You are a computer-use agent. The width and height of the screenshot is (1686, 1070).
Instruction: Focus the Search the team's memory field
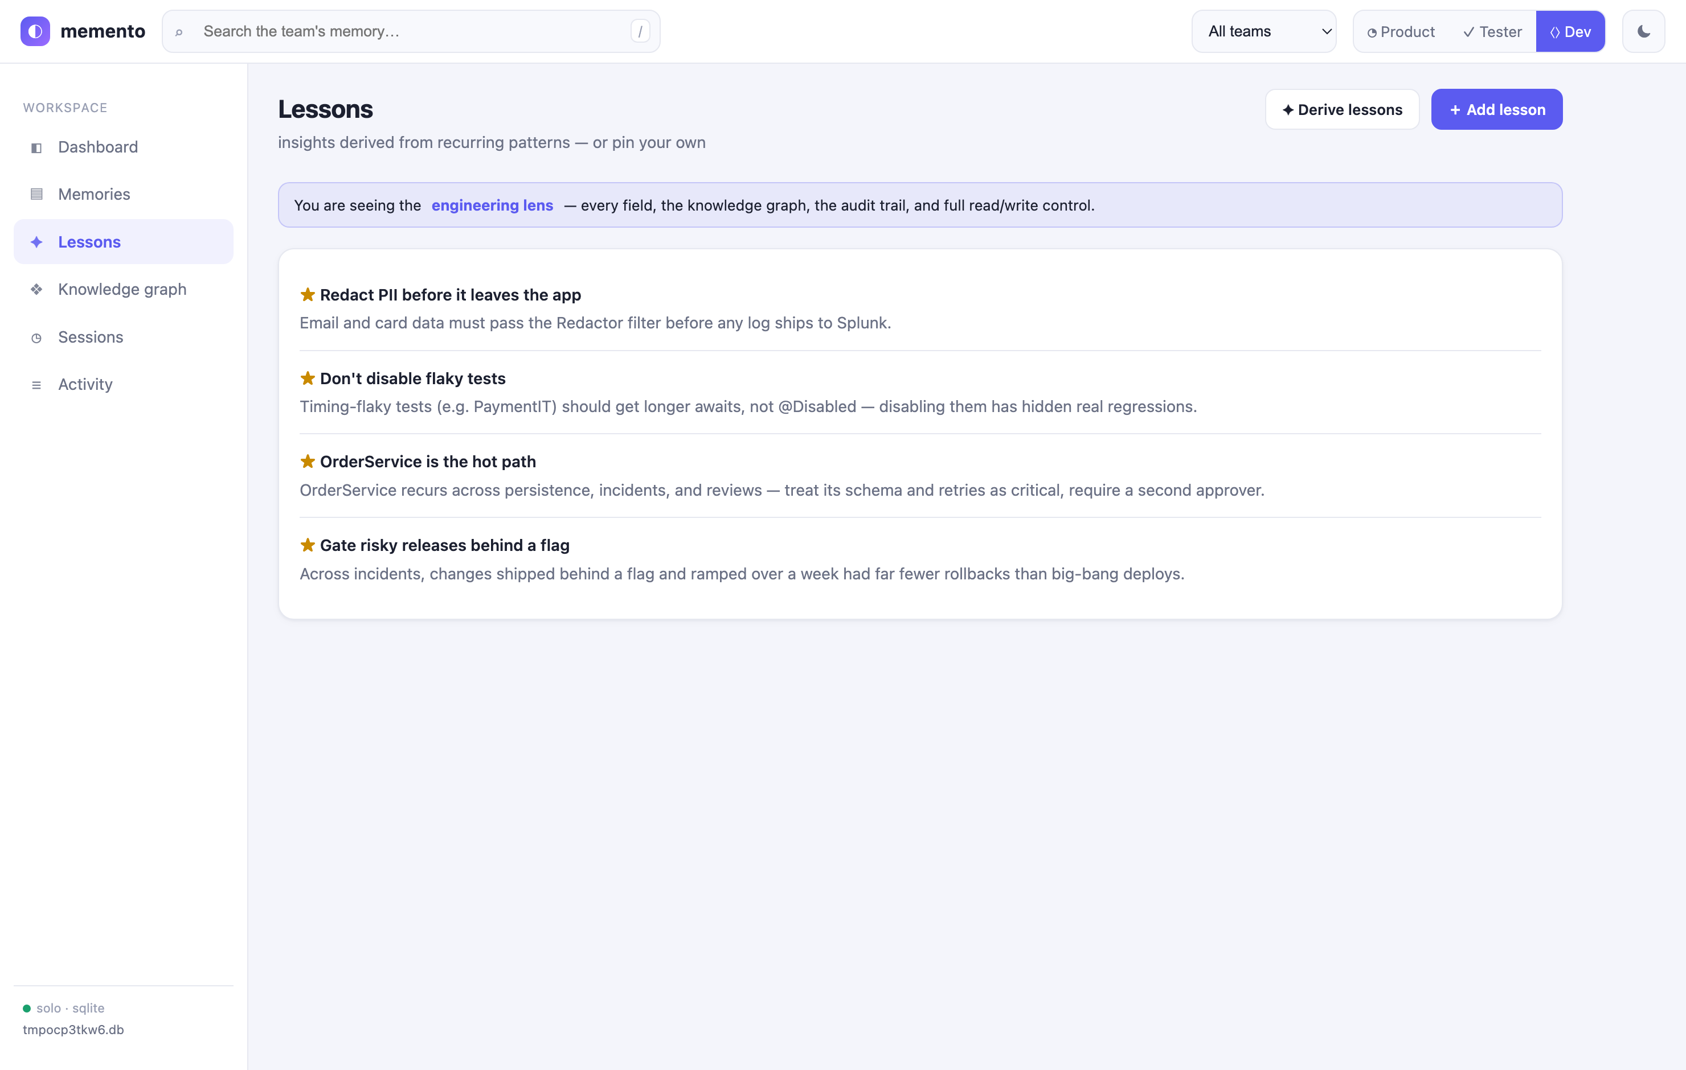[x=411, y=31]
